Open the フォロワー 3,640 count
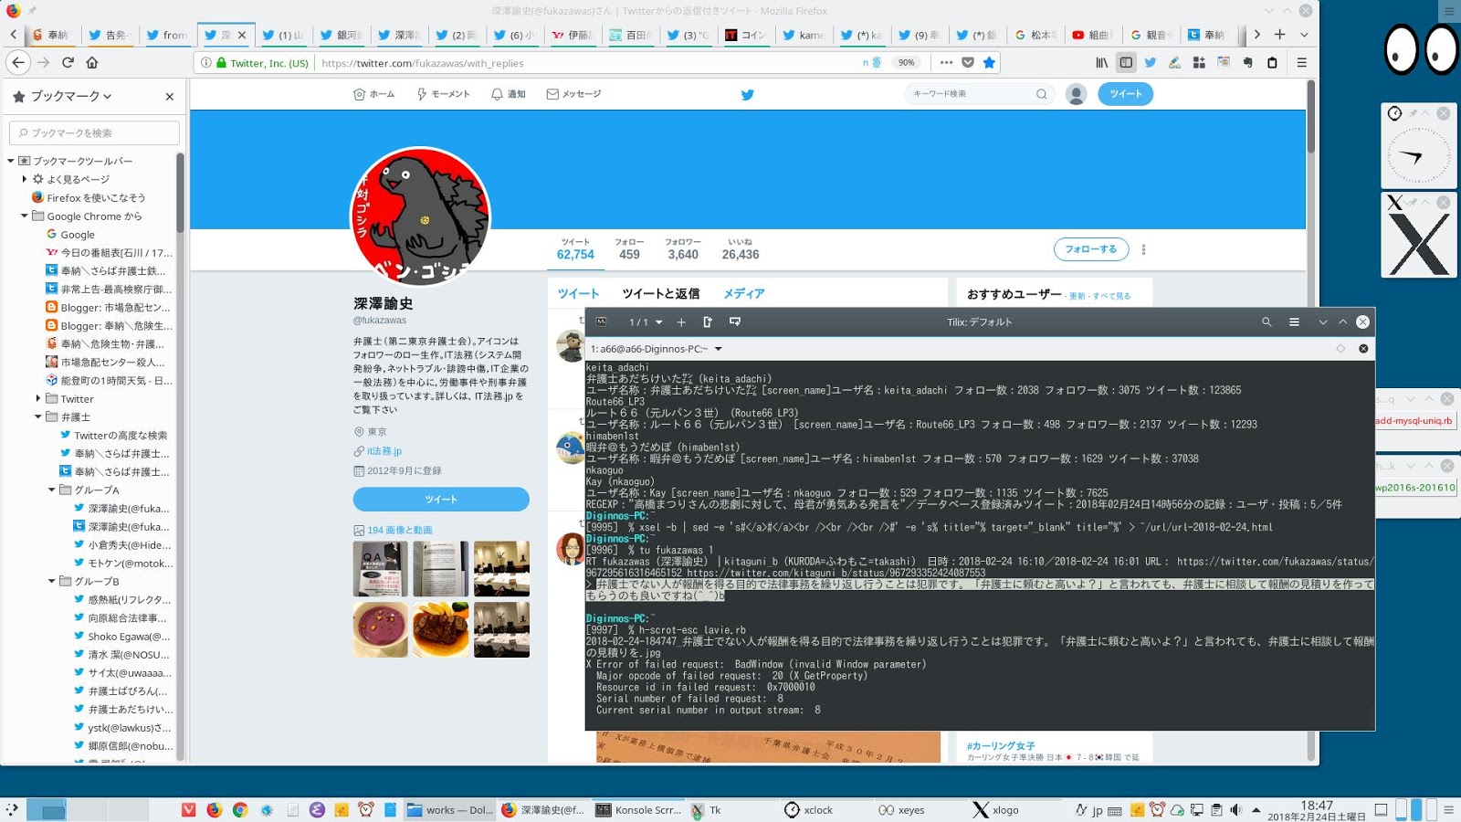The width and height of the screenshot is (1461, 822). 682,249
